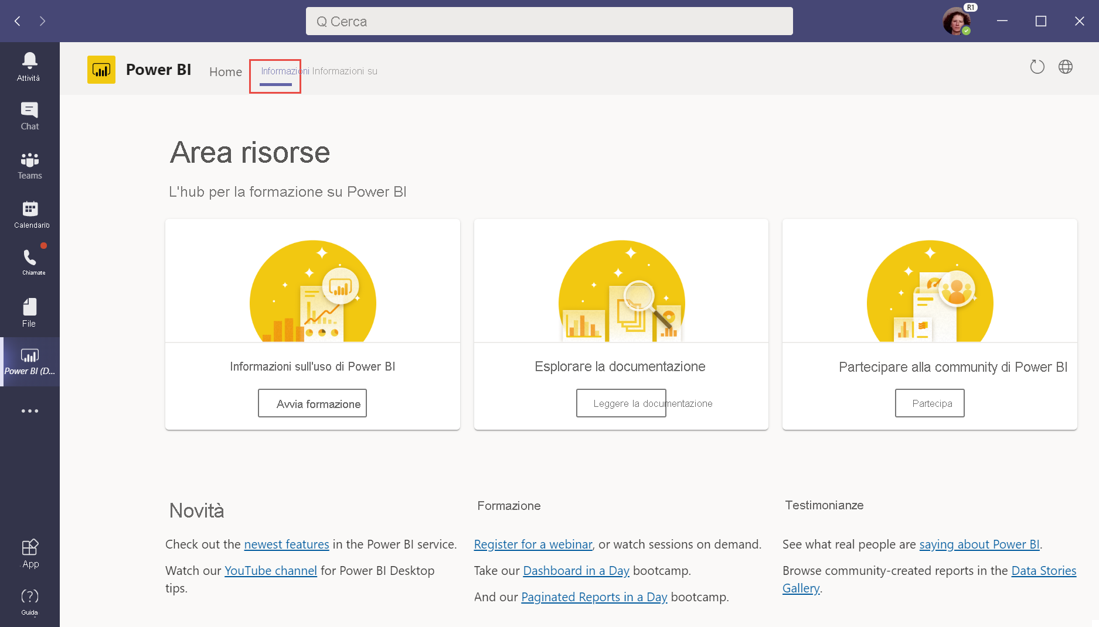Click the community card illustration
1099x627 pixels.
930,291
